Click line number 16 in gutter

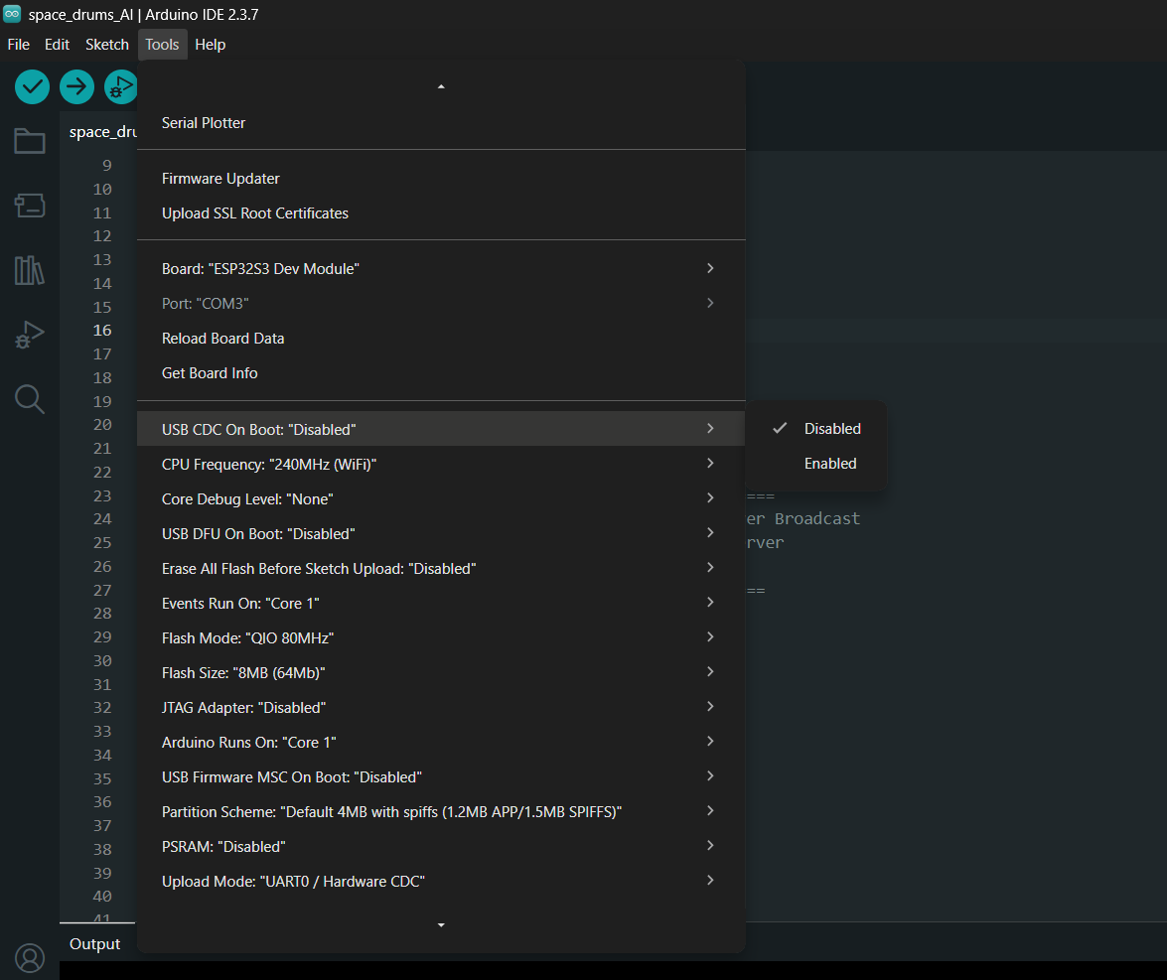[102, 331]
